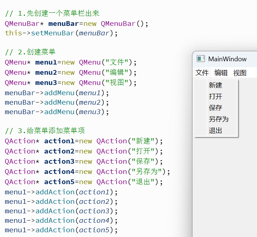This screenshot has height=237, width=257.
Task: Click the 'menuBar=new QMenuBar()' code line
Action: tap(76, 24)
